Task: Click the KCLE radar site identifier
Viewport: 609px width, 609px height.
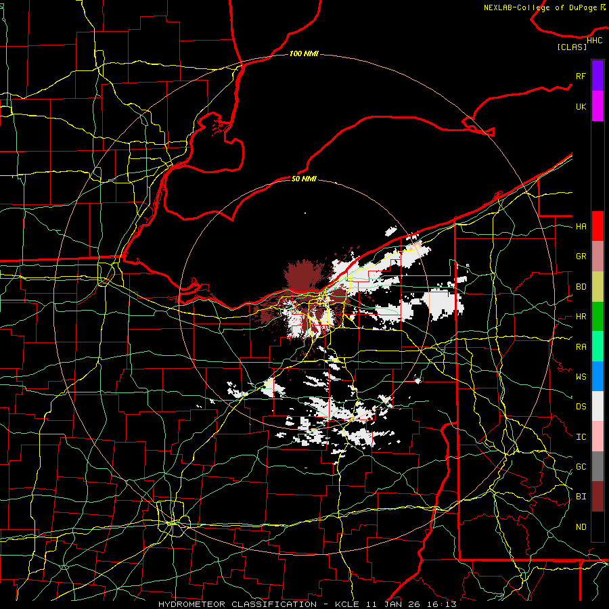Action: click(347, 604)
